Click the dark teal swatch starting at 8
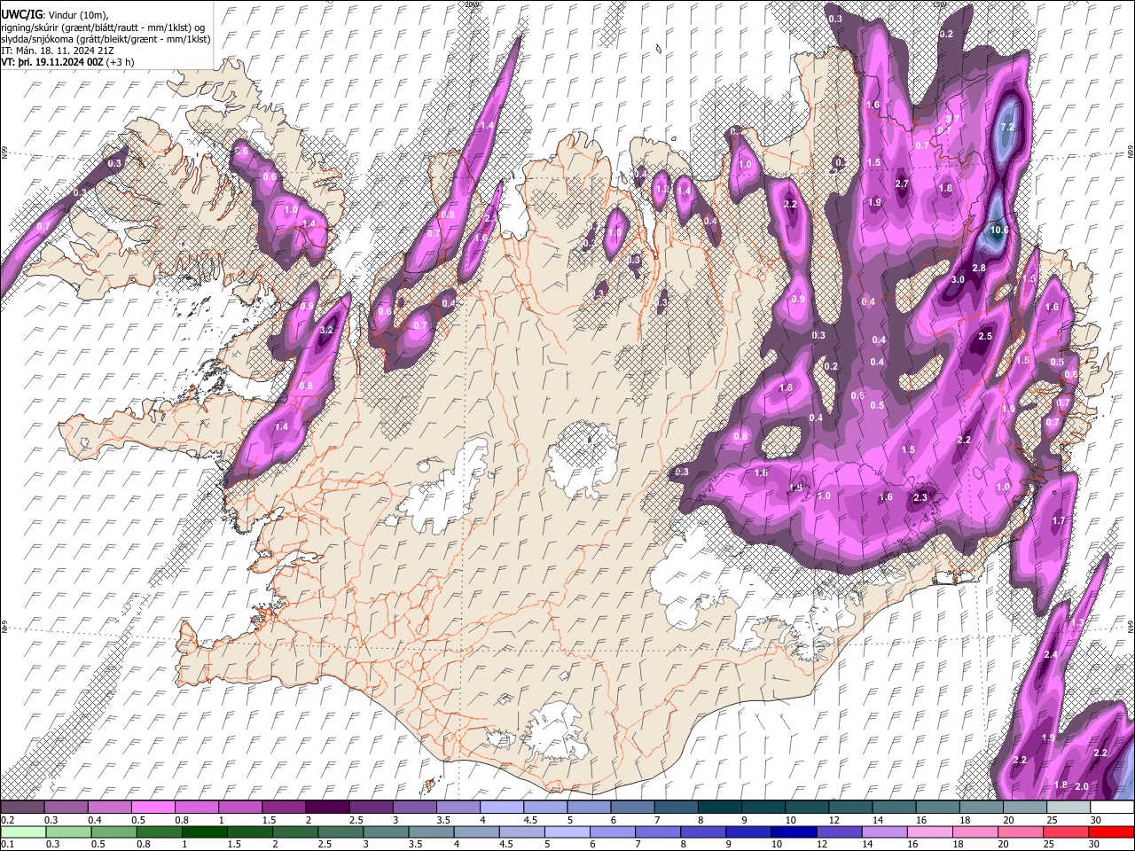This screenshot has height=851, width=1135. [x=719, y=807]
